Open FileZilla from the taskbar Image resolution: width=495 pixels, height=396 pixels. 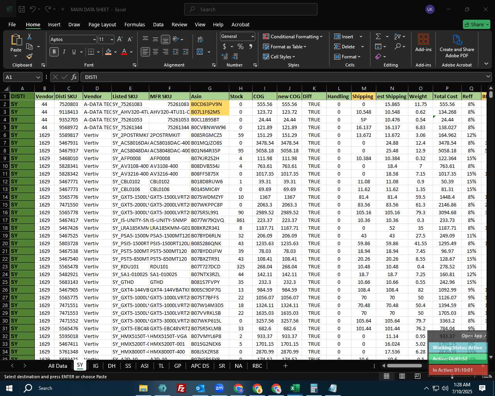click(x=181, y=388)
